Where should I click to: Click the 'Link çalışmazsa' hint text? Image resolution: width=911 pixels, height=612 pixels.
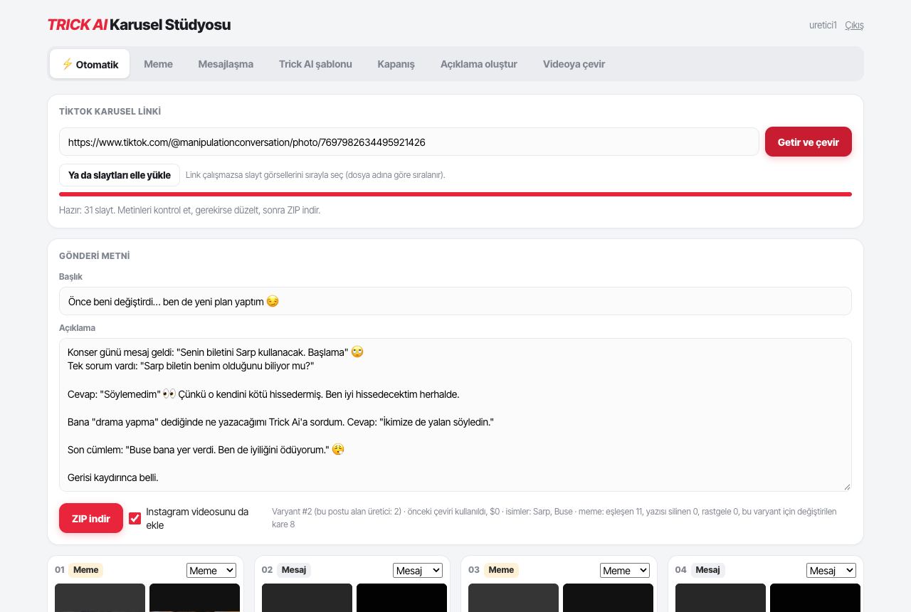(315, 175)
